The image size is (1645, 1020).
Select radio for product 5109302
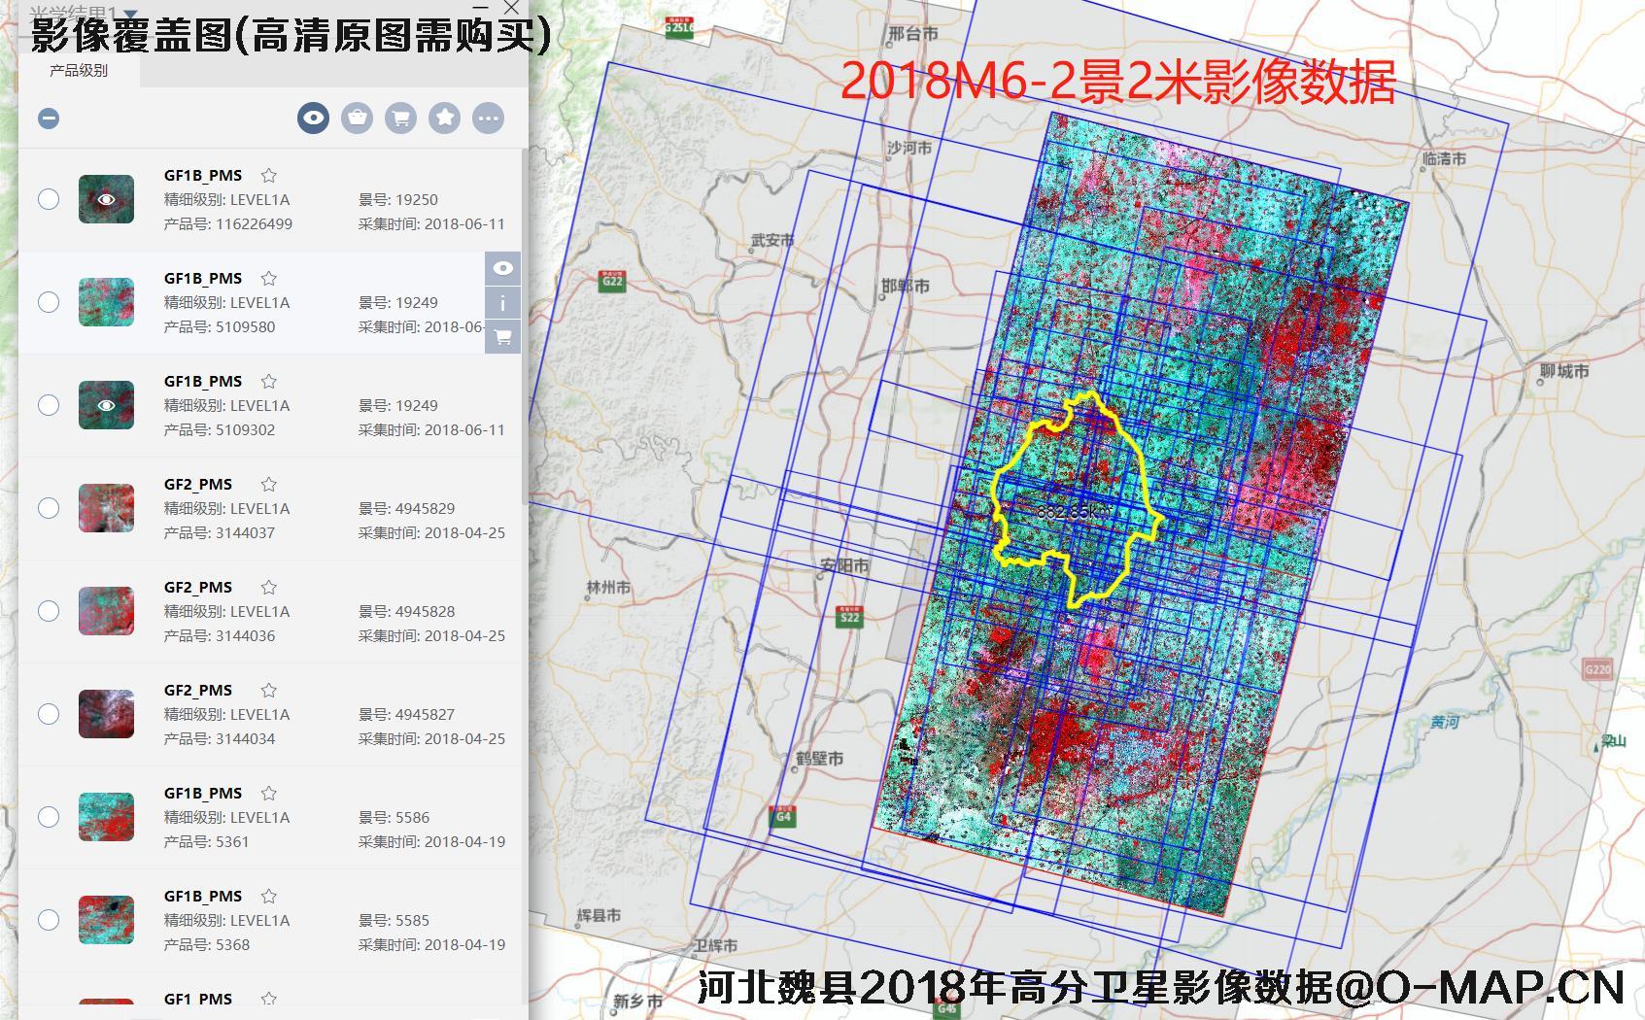point(49,405)
